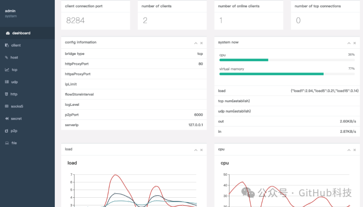
Task: Click the socks5 grid icon
Action: tap(7, 107)
